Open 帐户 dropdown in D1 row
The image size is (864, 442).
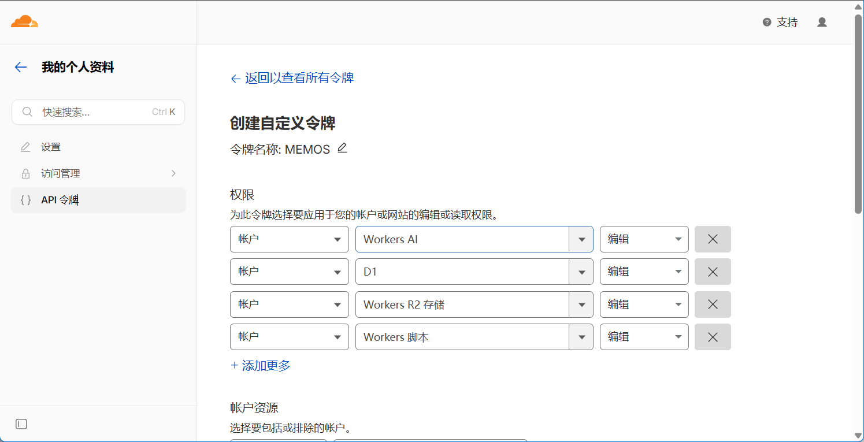(x=290, y=272)
